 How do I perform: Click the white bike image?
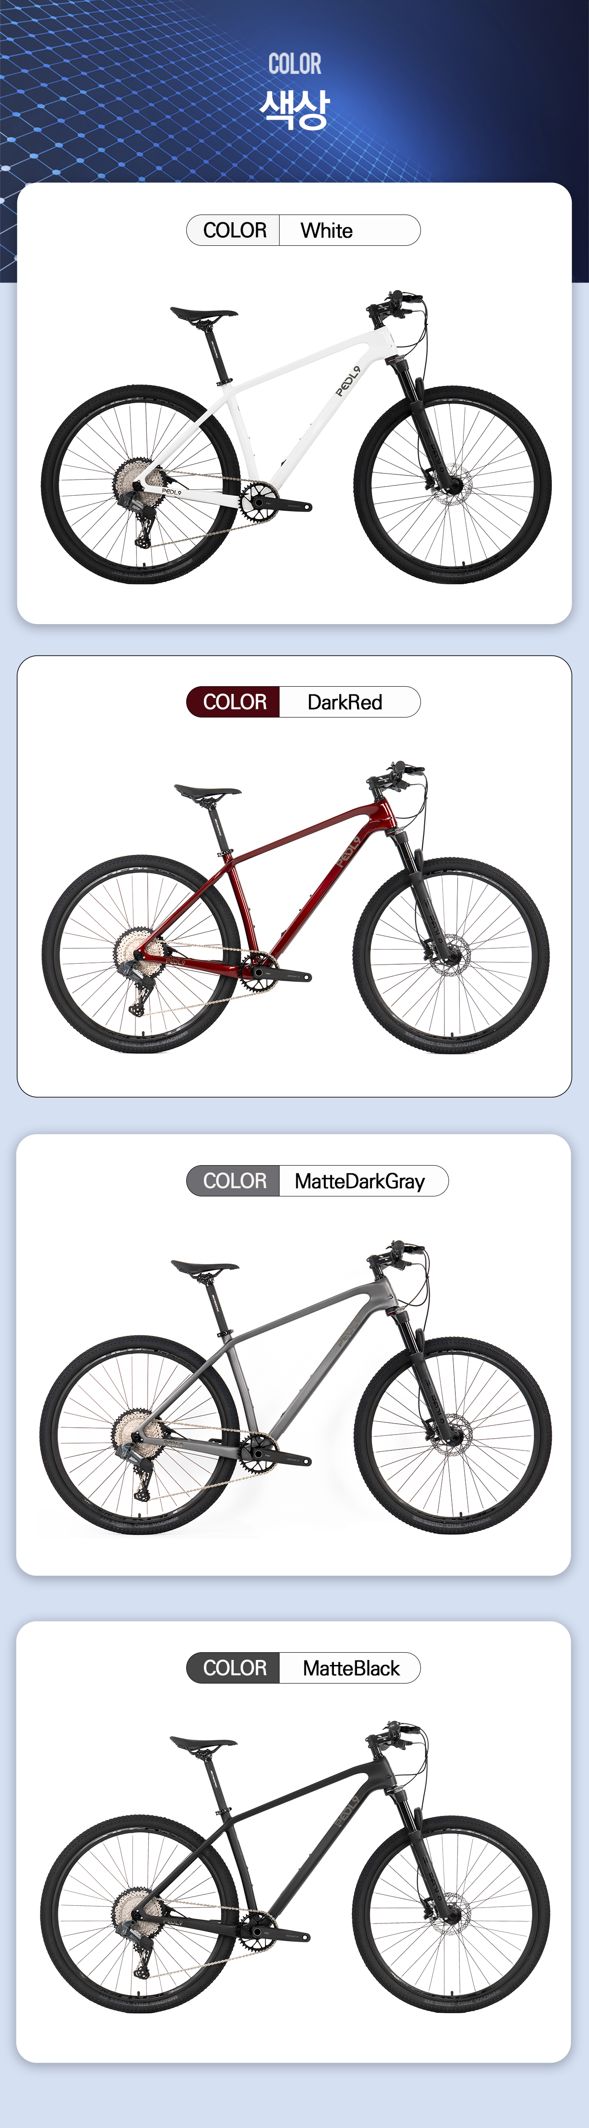click(296, 437)
